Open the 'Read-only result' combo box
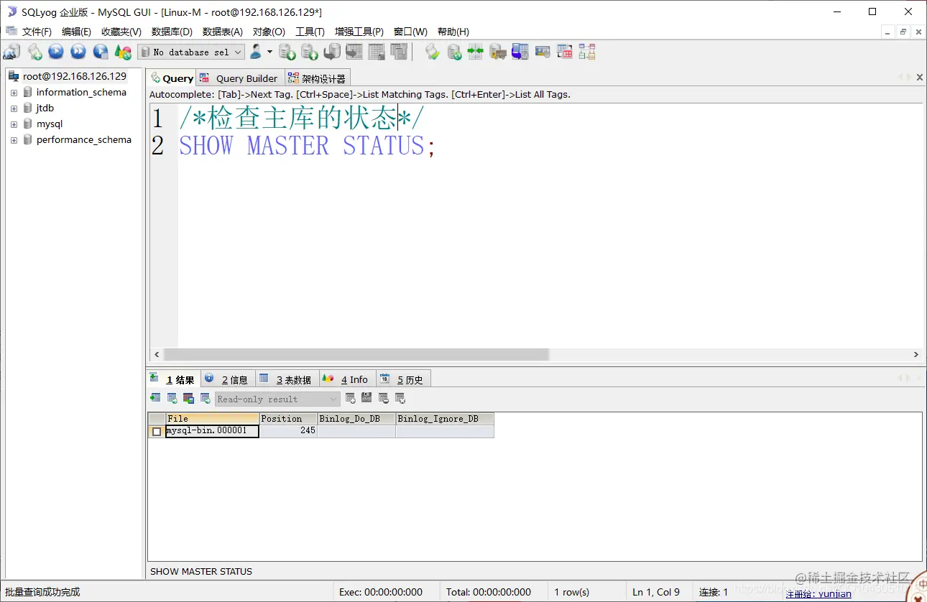 pyautogui.click(x=277, y=399)
